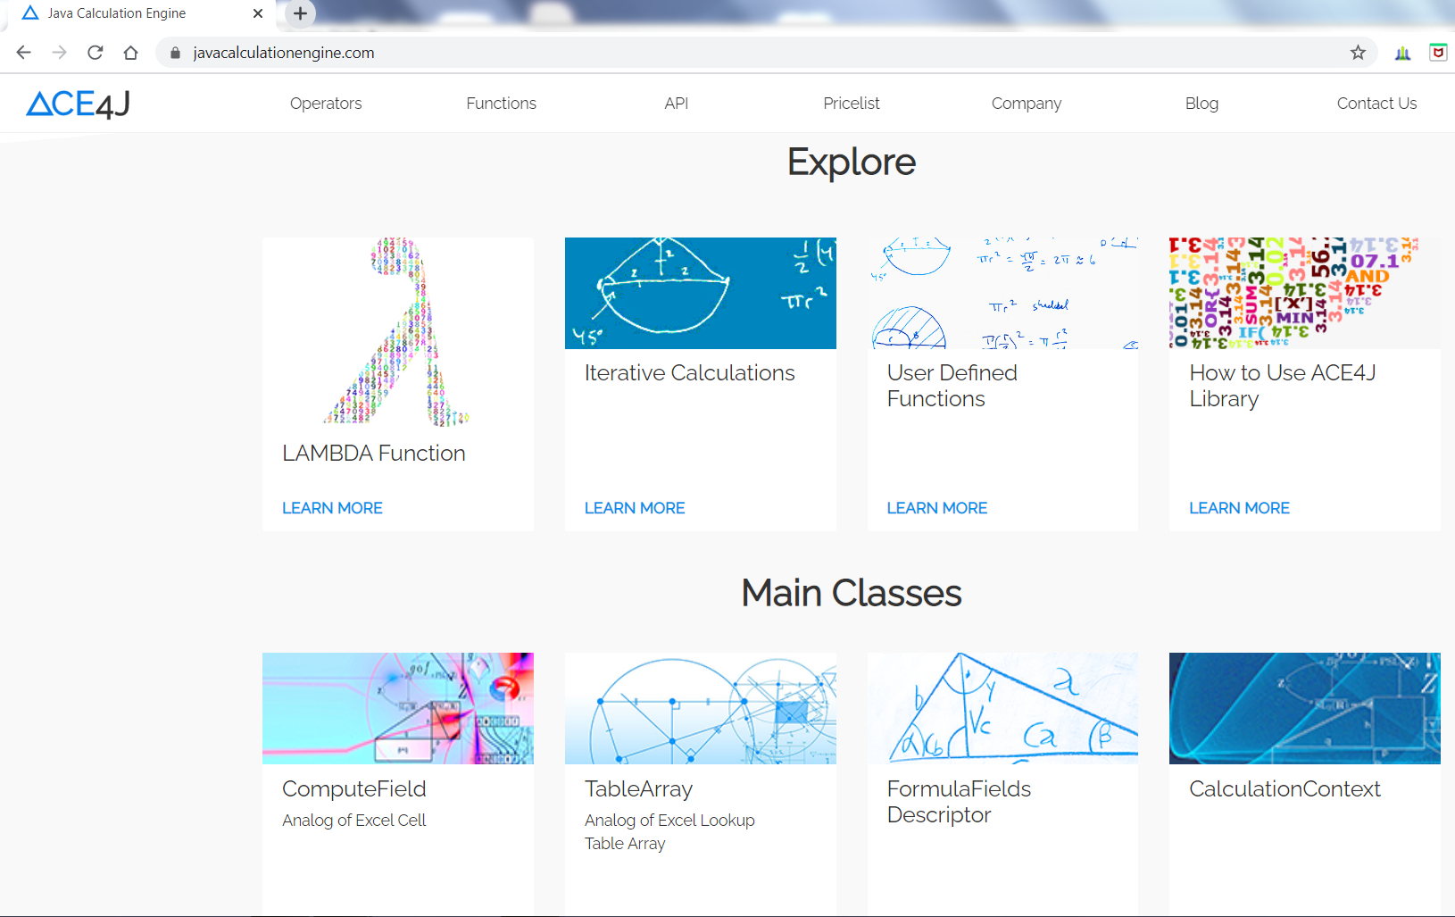Bookmark this page with the star
Viewport: 1455px width, 917px height.
coord(1359,52)
